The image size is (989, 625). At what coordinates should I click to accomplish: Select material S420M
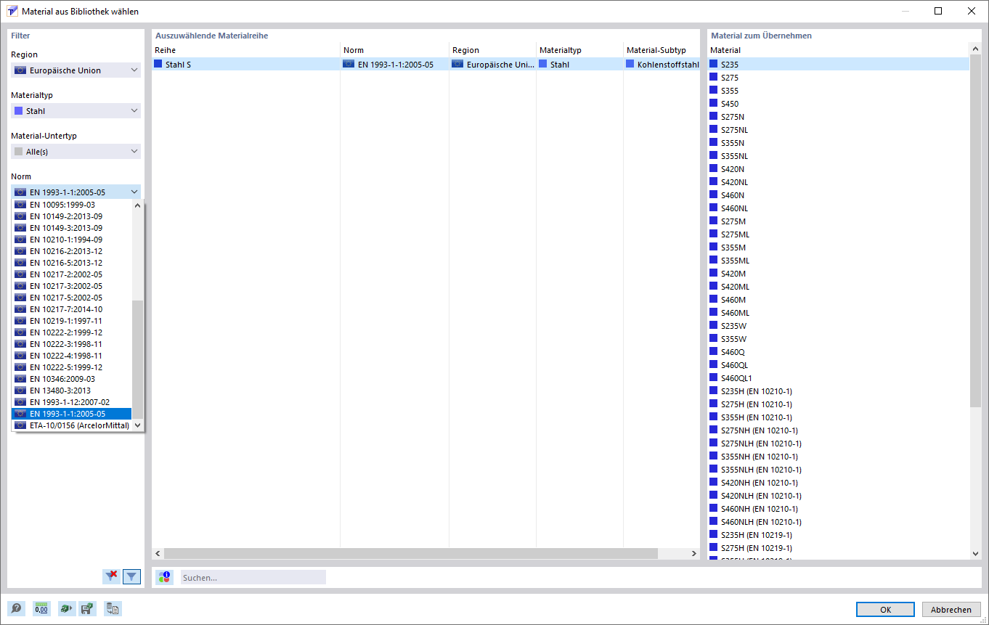(x=839, y=274)
